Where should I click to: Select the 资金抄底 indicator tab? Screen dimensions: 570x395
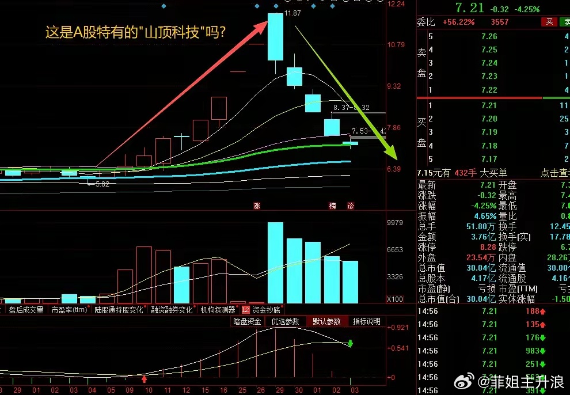[x=266, y=310]
